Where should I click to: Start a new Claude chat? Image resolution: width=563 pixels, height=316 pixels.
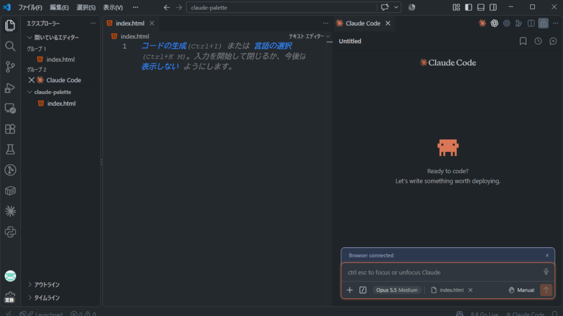click(553, 41)
